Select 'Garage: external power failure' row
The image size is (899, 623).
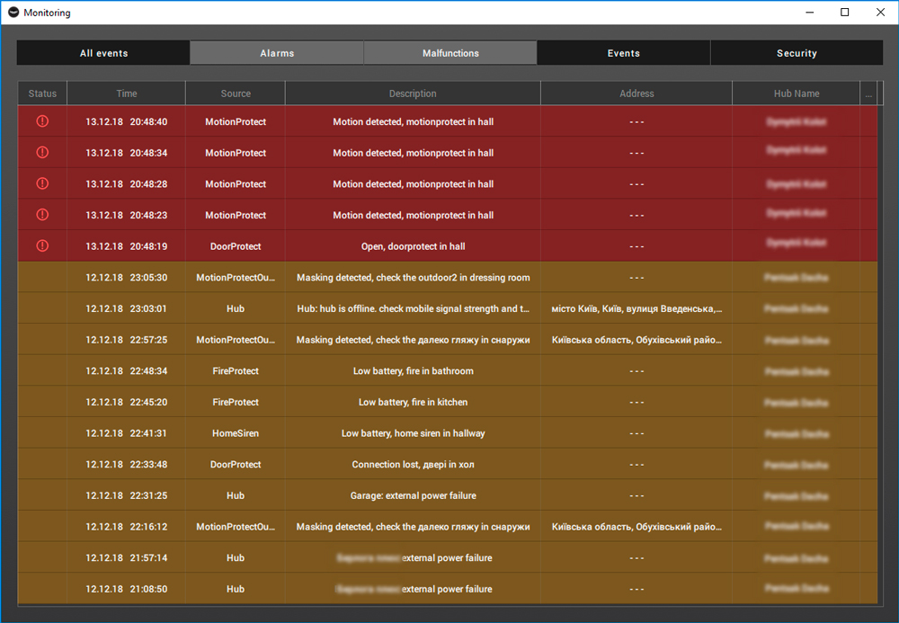(447, 495)
